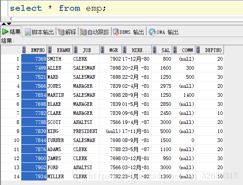Screen dimensions: 243x185
Task: Select the SAL column header
Action: tap(162, 50)
